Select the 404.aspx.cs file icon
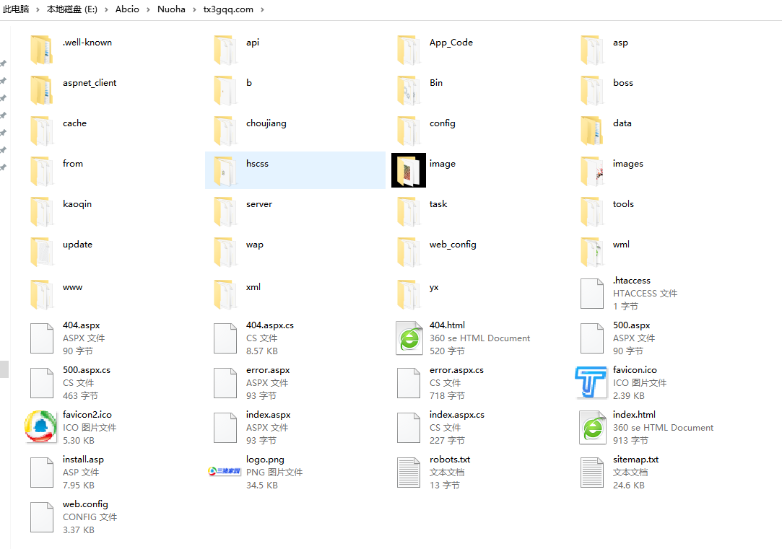 click(225, 338)
